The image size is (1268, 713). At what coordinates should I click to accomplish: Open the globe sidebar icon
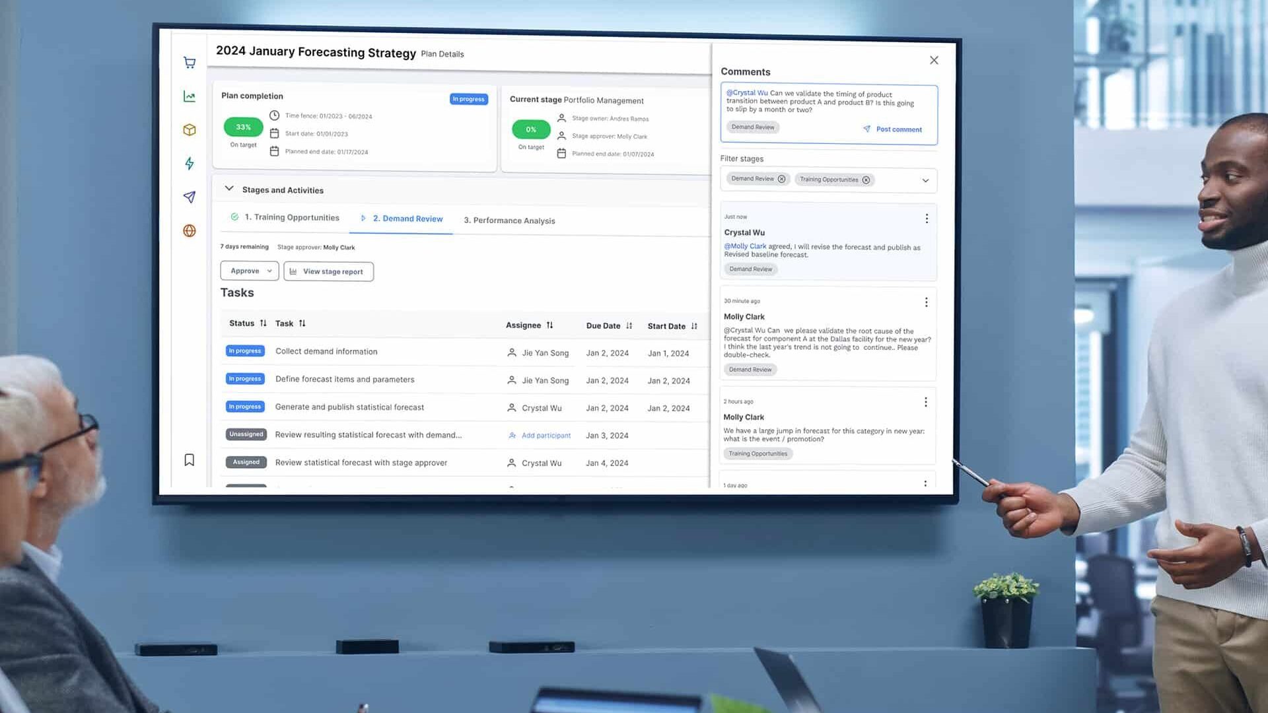pyautogui.click(x=190, y=230)
